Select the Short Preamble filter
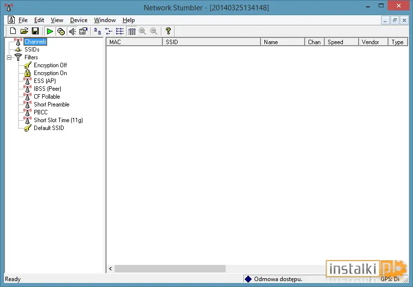 [52, 104]
